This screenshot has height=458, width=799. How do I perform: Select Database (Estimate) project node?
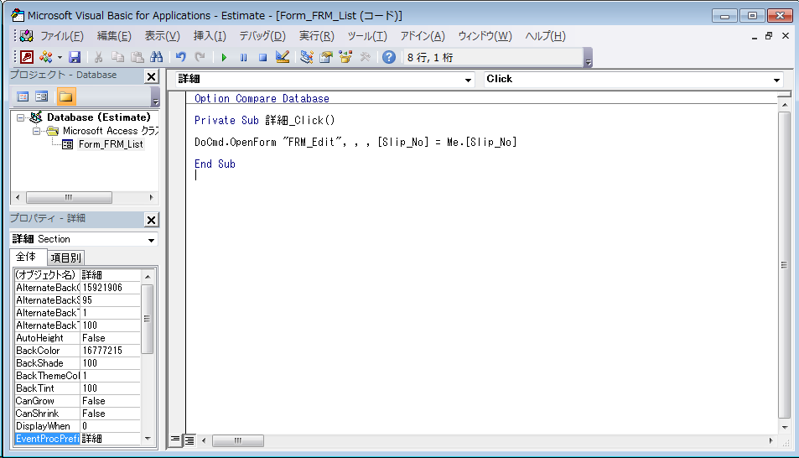[x=99, y=117]
